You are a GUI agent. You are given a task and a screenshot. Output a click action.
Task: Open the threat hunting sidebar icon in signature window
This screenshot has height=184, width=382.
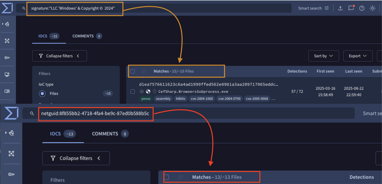pyautogui.click(x=7, y=24)
